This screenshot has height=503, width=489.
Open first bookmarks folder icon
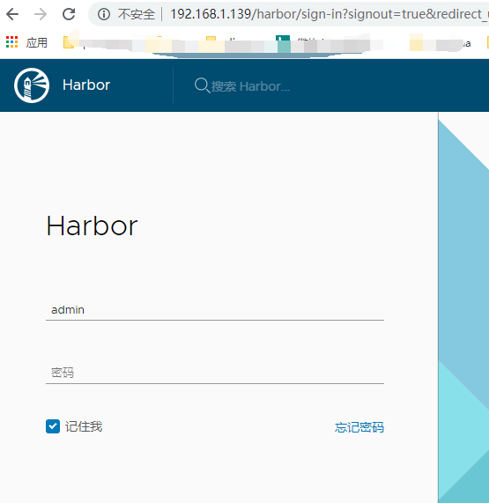(x=69, y=42)
